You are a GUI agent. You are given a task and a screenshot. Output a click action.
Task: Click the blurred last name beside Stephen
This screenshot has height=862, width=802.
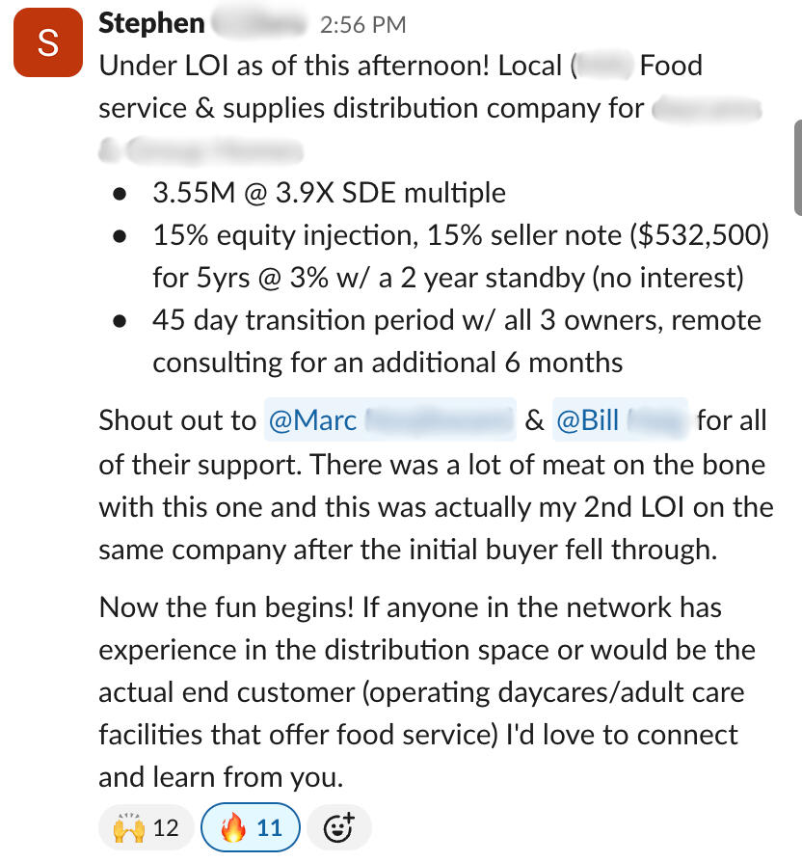tap(256, 24)
